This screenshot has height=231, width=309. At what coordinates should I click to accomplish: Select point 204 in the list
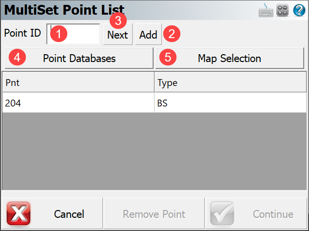[78, 103]
